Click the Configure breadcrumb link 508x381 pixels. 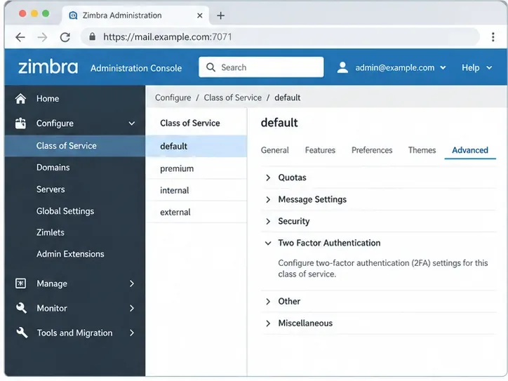coord(173,98)
